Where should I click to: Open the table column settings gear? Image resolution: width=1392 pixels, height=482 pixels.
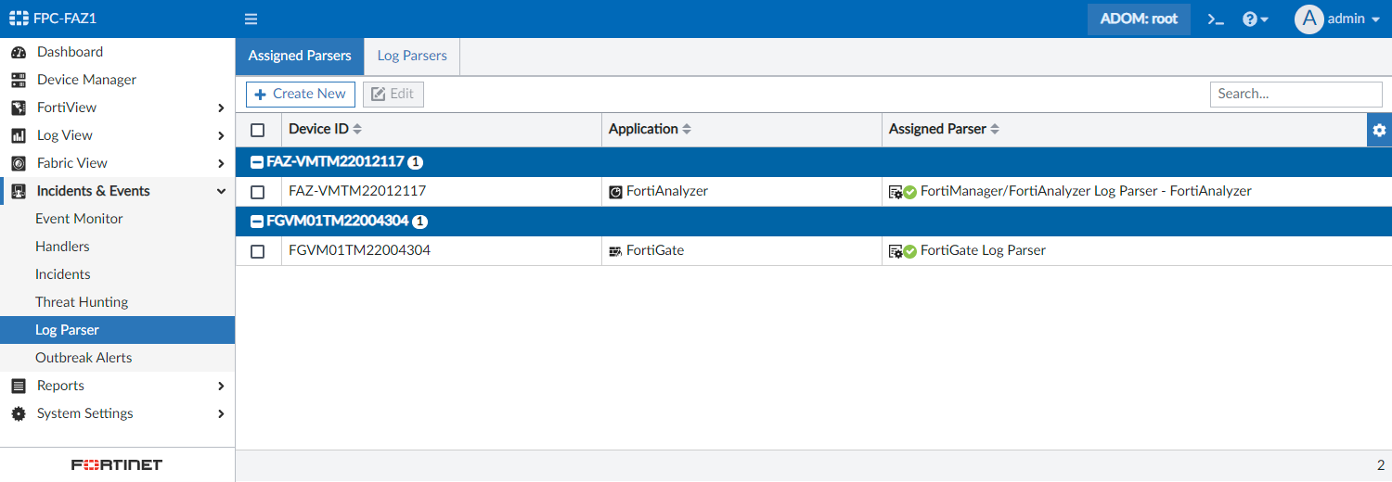1379,130
